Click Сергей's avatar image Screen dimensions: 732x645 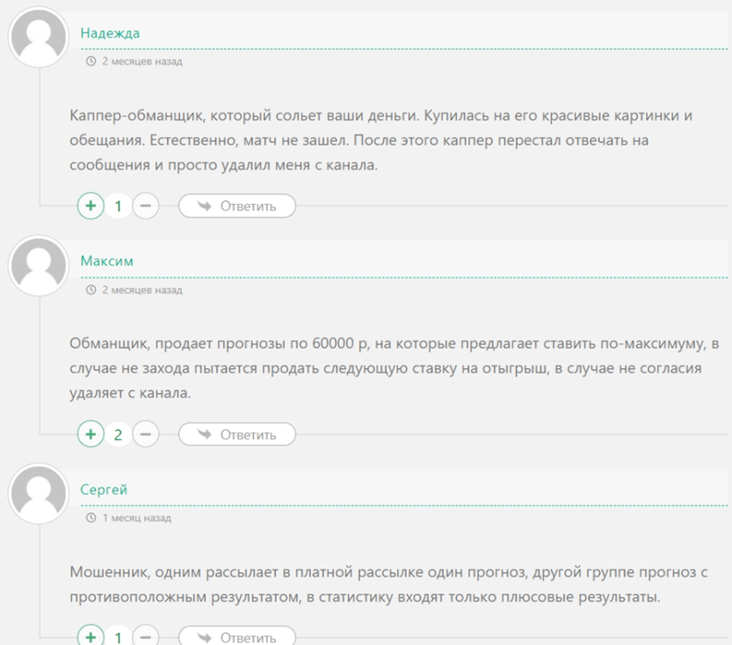(x=38, y=494)
